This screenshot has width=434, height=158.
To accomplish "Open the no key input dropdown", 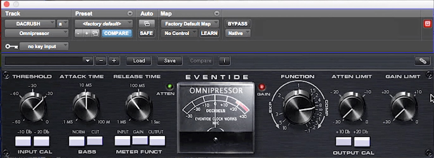I will click(44, 46).
